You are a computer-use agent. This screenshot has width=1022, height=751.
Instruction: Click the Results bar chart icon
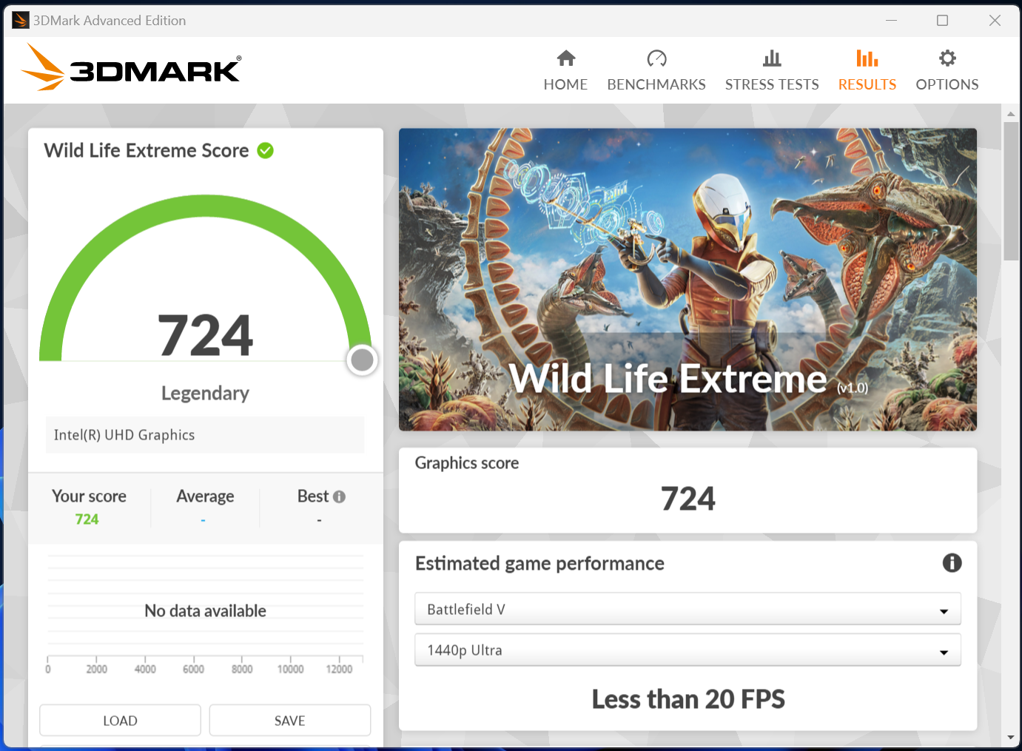click(x=867, y=58)
